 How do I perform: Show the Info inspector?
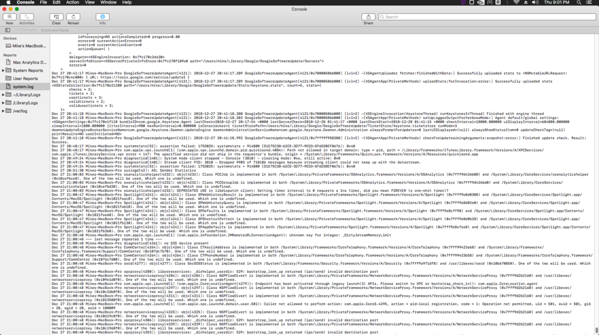[x=102, y=17]
